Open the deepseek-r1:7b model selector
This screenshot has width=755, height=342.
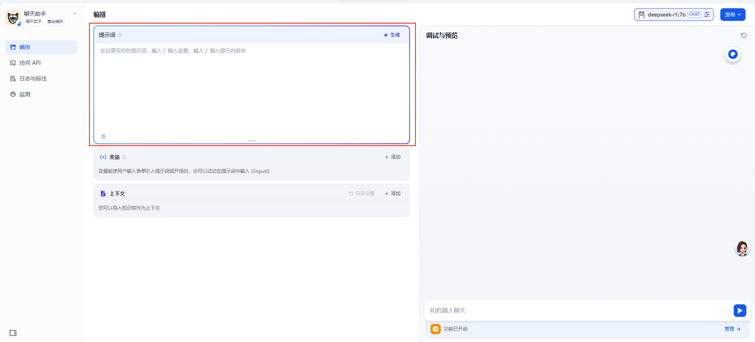[667, 15]
